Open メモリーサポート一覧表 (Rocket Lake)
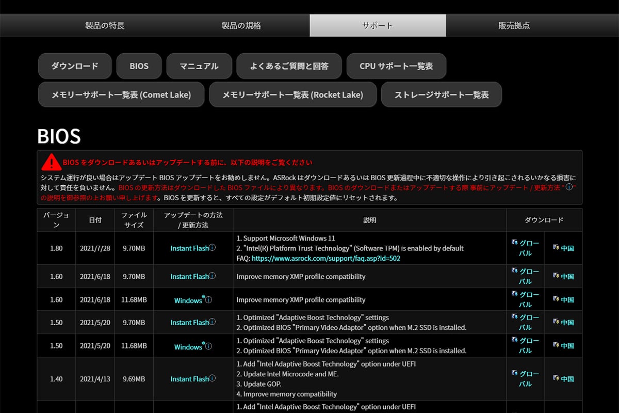 coord(292,94)
